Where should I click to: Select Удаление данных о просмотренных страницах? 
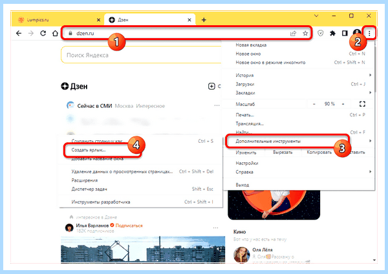coord(140,171)
